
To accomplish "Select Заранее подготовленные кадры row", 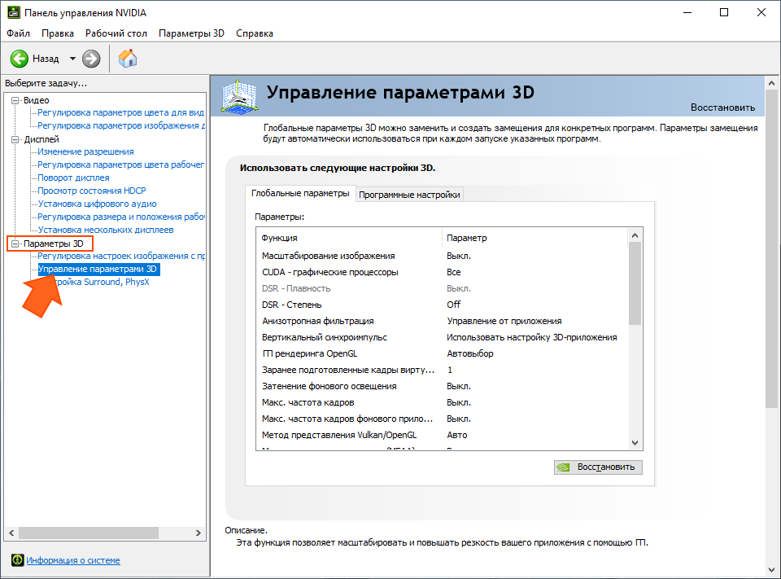I will coord(442,370).
